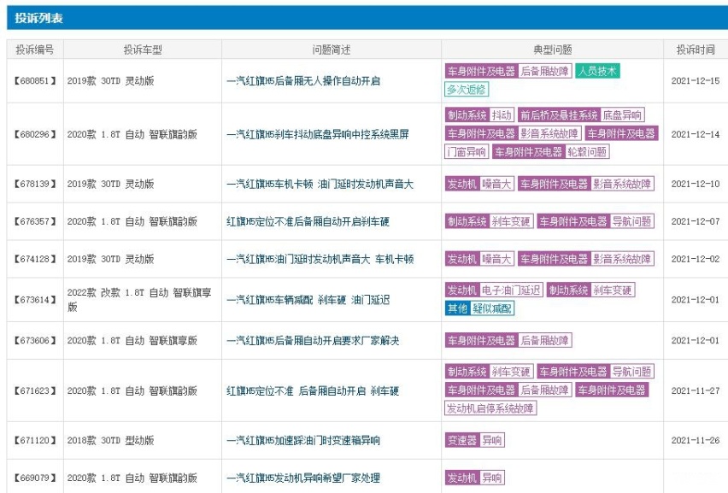Open complaint 红旗H5定位不准 后备厢自动开启 刹车硬
This screenshot has height=493, width=728.
313,390
